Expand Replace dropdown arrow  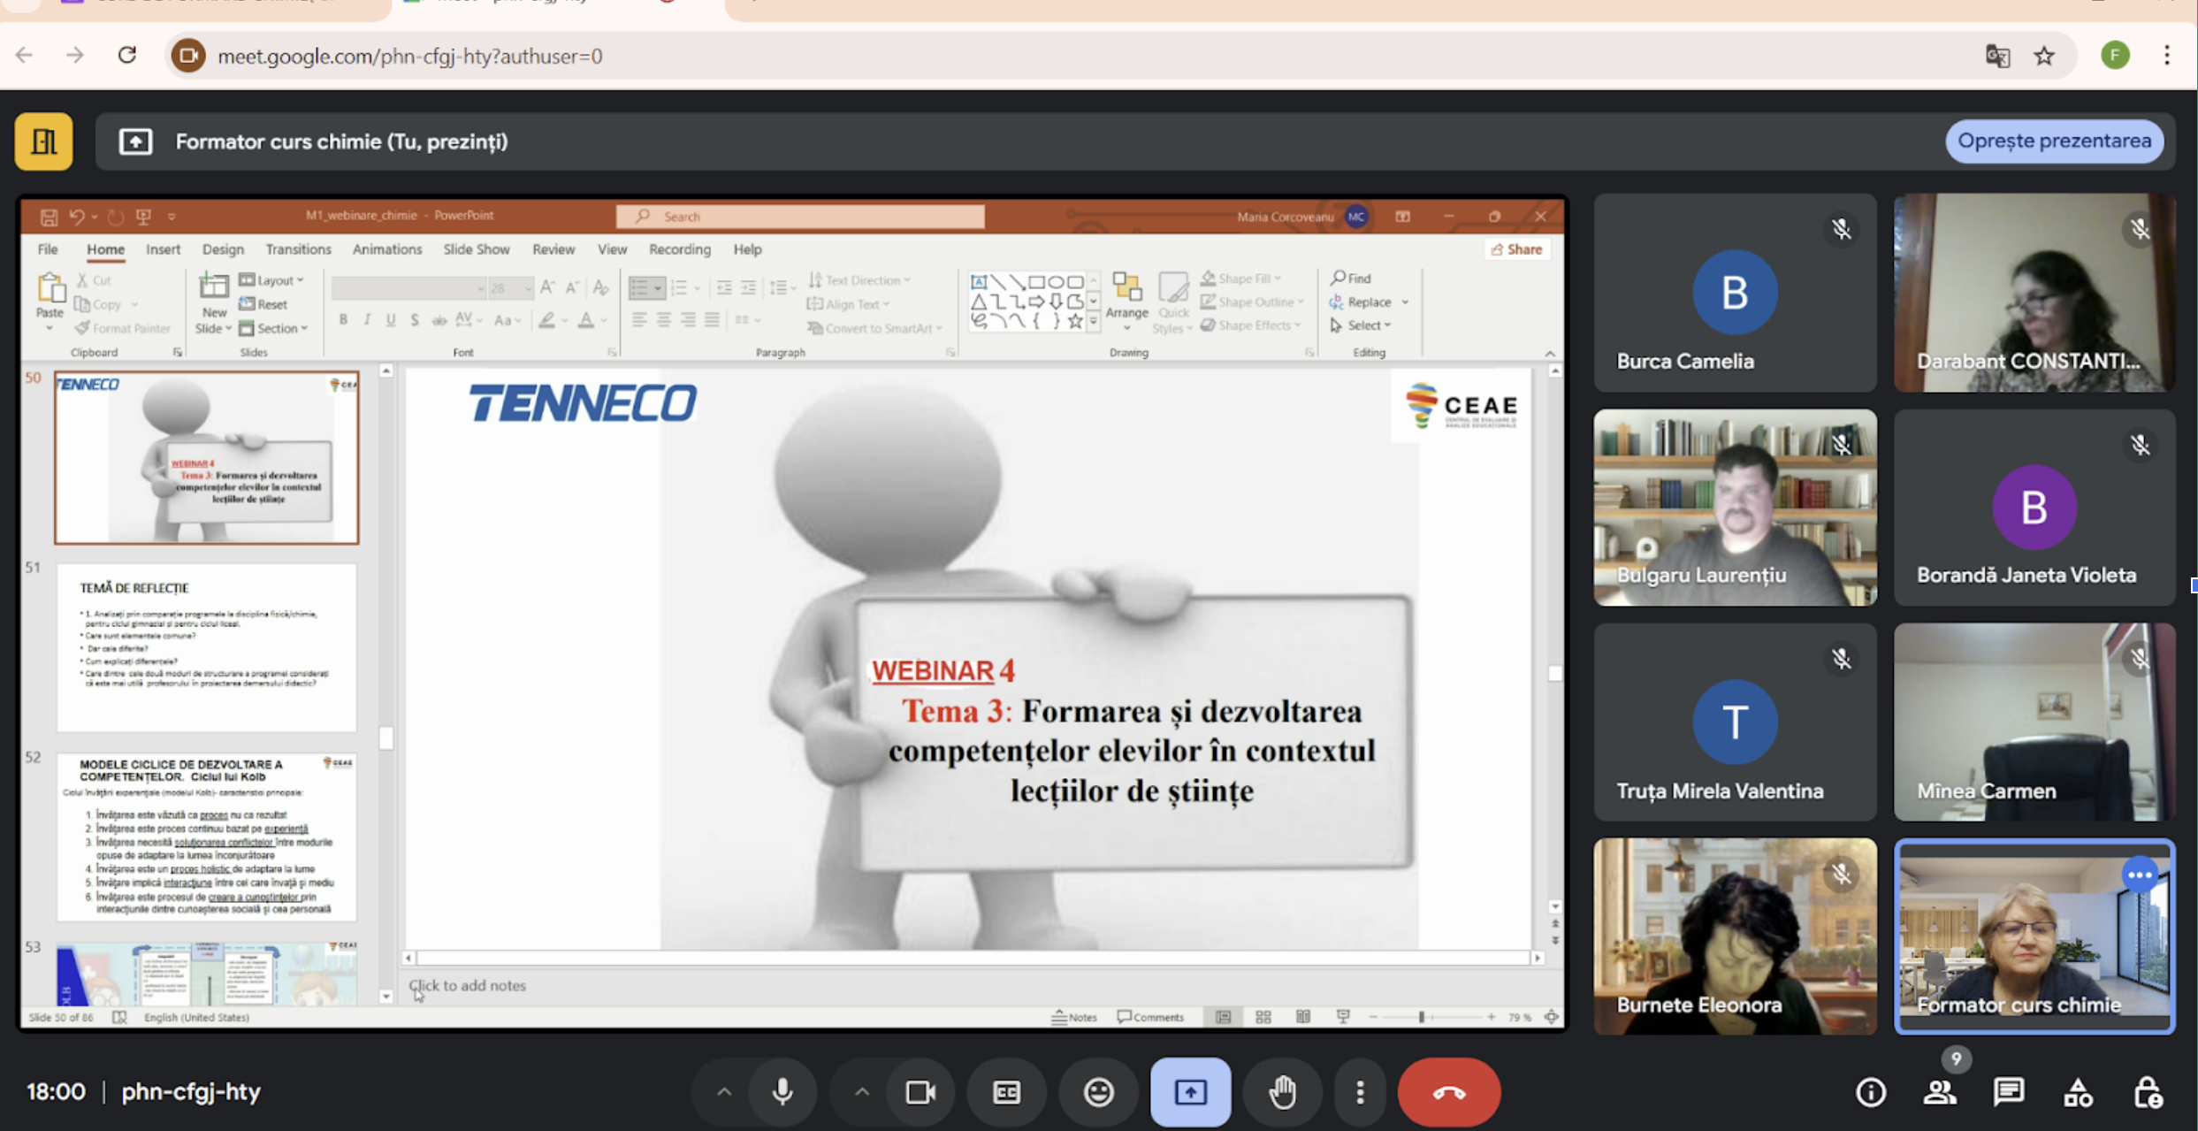point(1405,302)
